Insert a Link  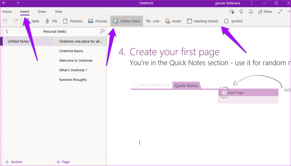coord(153,21)
